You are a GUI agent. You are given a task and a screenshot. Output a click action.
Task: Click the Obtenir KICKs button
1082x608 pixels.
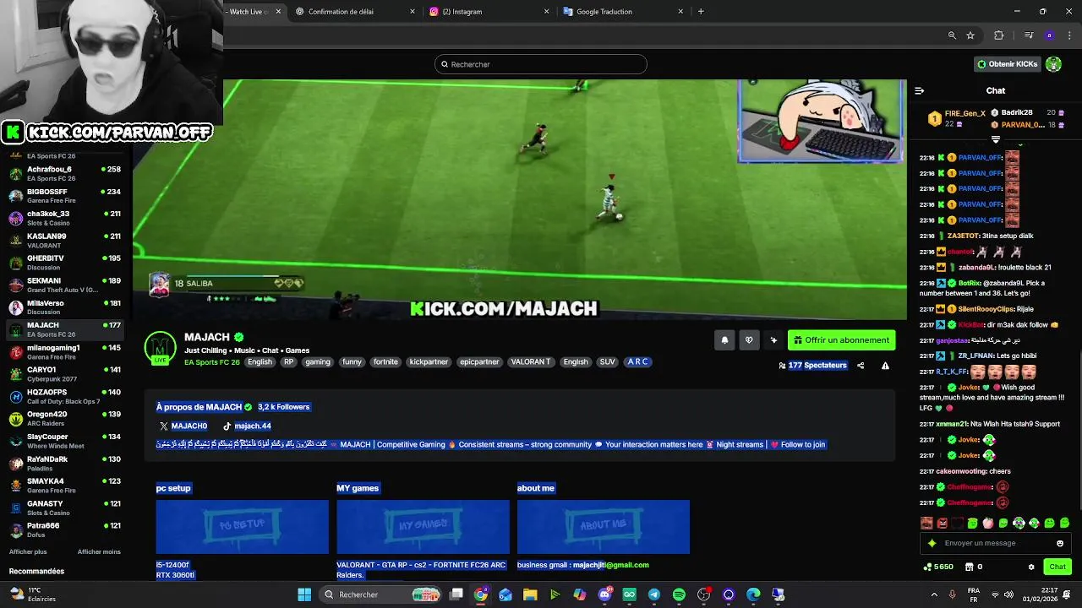click(x=1007, y=64)
